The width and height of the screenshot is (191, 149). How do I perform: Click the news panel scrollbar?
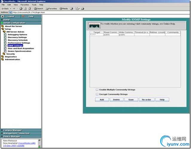click(39, 143)
